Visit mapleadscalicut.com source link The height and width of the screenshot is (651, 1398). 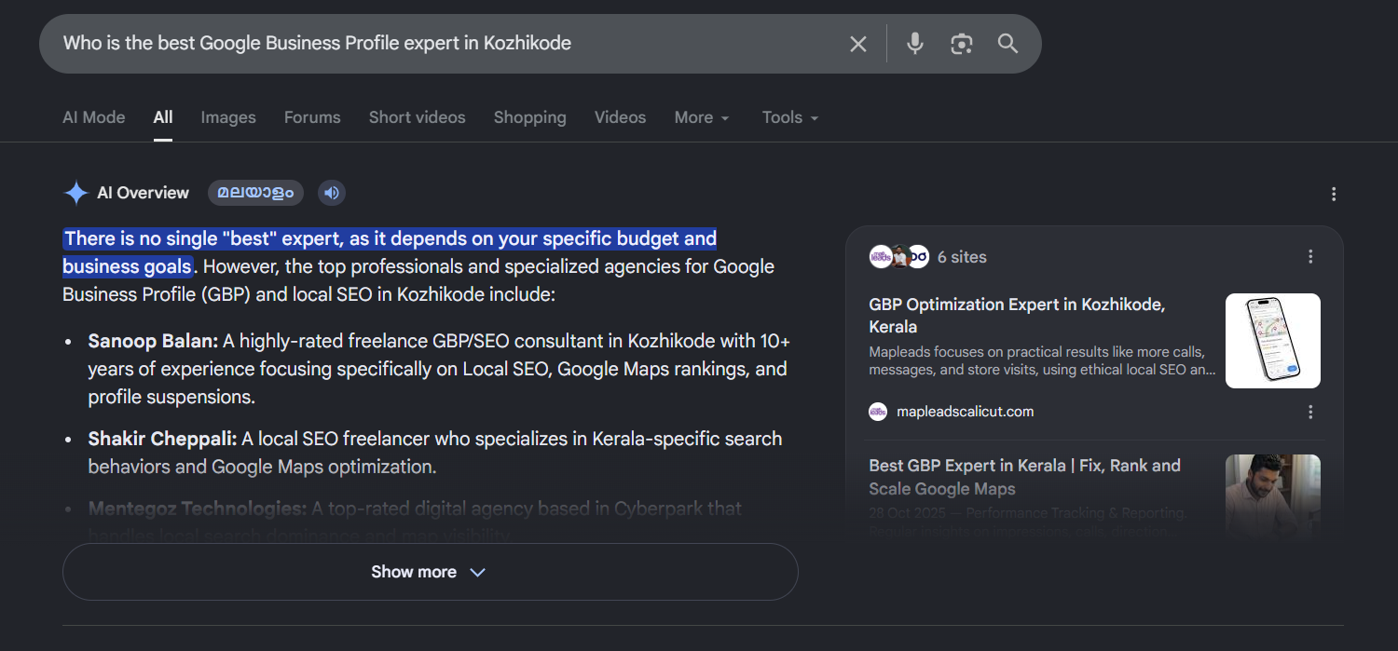[965, 412]
